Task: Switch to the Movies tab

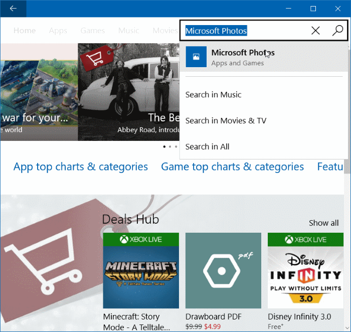Action: tap(165, 31)
